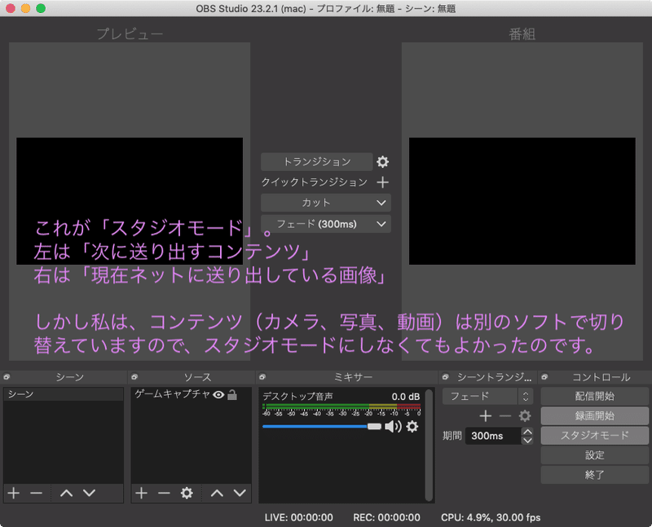Click 終了 to exit OBS

pos(595,475)
